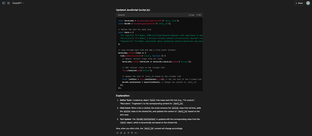Edit the JavaScript code block
Viewport: 312px width, 136px height.
coord(199,15)
